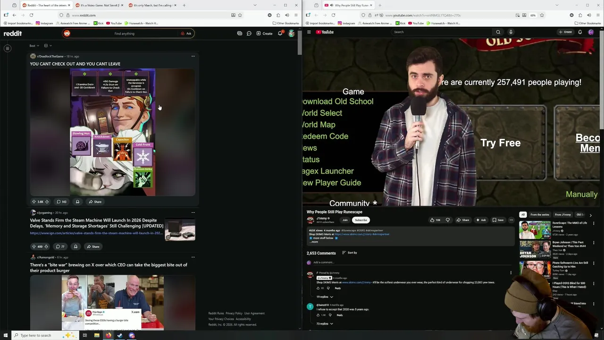Save the Runescape video to playlist
Screen dimensions: 604x340
(x=498, y=220)
